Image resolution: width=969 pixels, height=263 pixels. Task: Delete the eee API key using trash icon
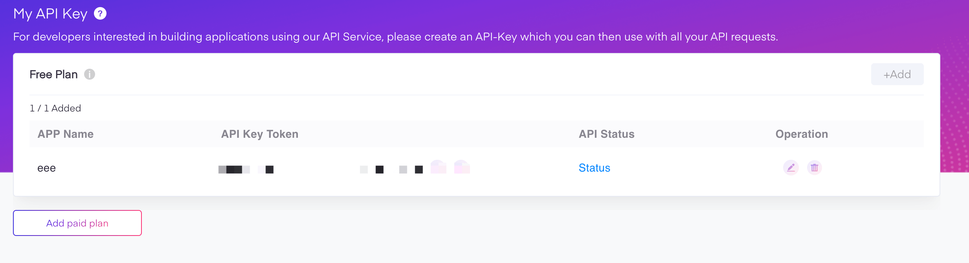[814, 168]
